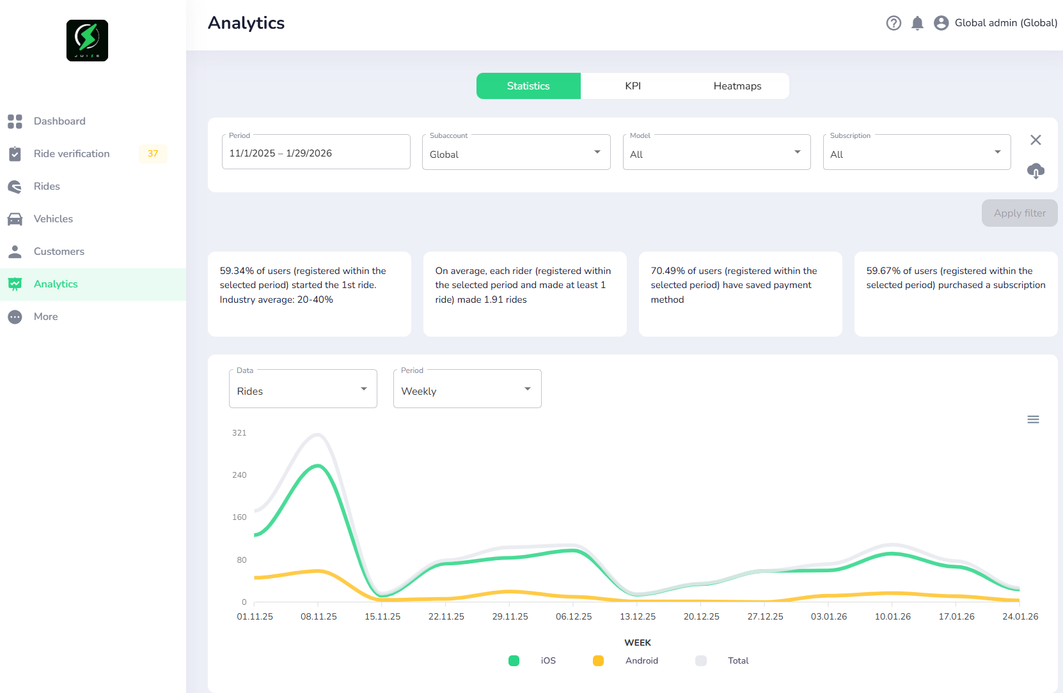Image resolution: width=1063 pixels, height=693 pixels.
Task: Clear filters with the X icon
Action: [x=1035, y=140]
